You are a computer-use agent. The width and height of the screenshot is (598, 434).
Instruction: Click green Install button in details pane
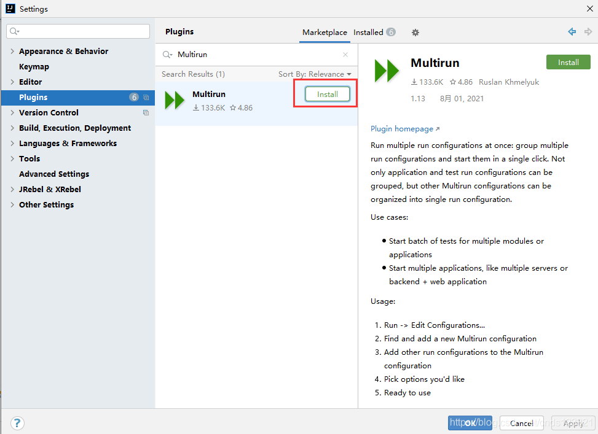568,63
